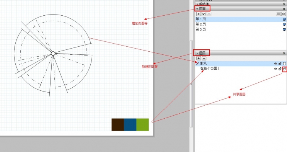Viewport: 287px width, 152px height.
Task: Switch the 页面 panel to list view
Action: click(278, 14)
